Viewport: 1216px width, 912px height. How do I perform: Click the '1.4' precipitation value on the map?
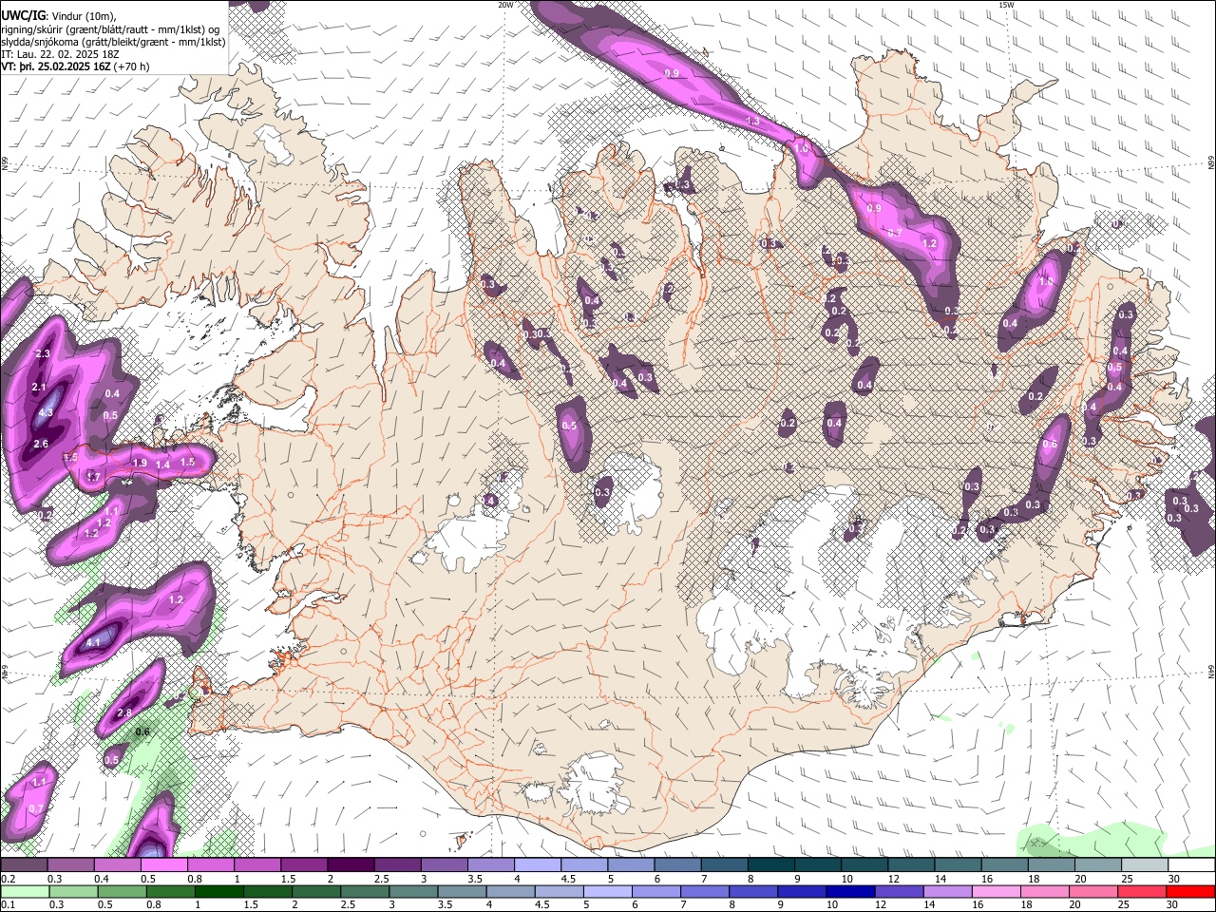tap(162, 465)
